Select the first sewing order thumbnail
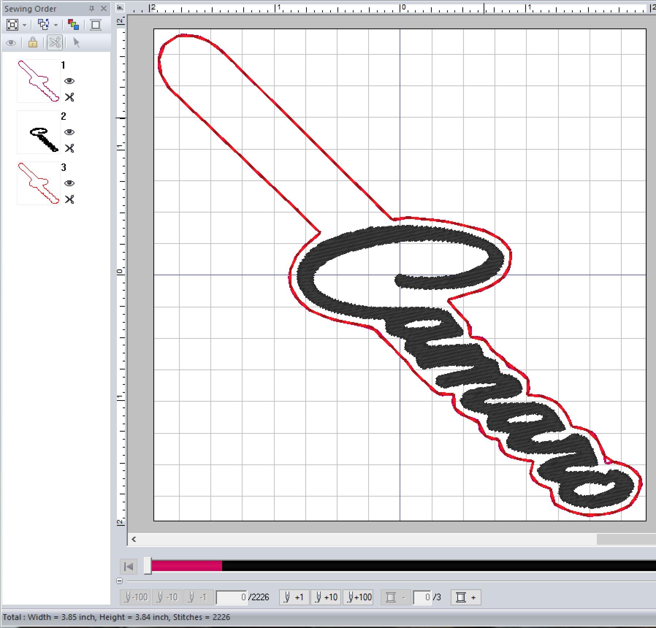 point(38,81)
